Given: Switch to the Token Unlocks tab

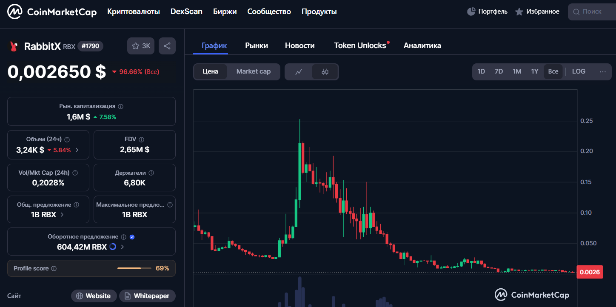Looking at the screenshot, I should 360,45.
